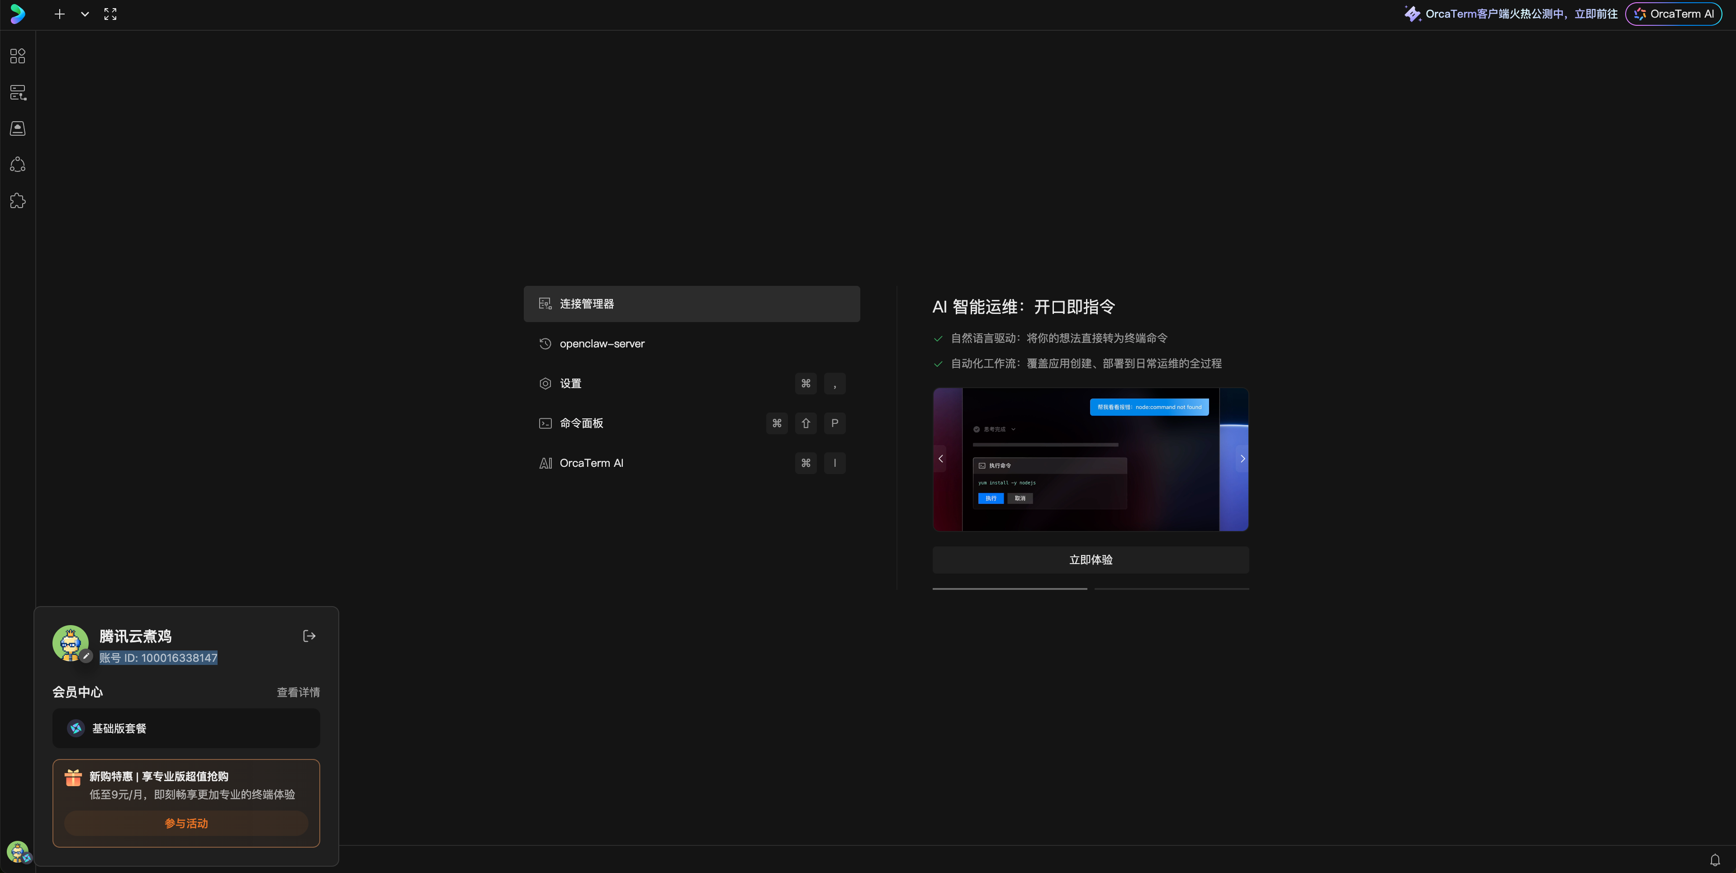Click the new tab plus icon
This screenshot has height=873, width=1736.
(x=59, y=14)
